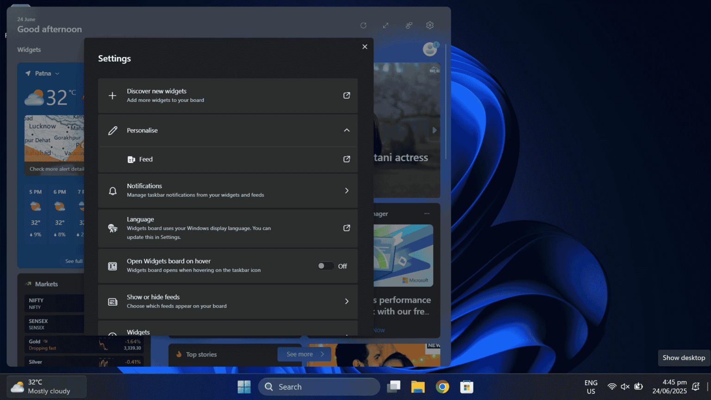Refresh the widgets board

point(363,25)
